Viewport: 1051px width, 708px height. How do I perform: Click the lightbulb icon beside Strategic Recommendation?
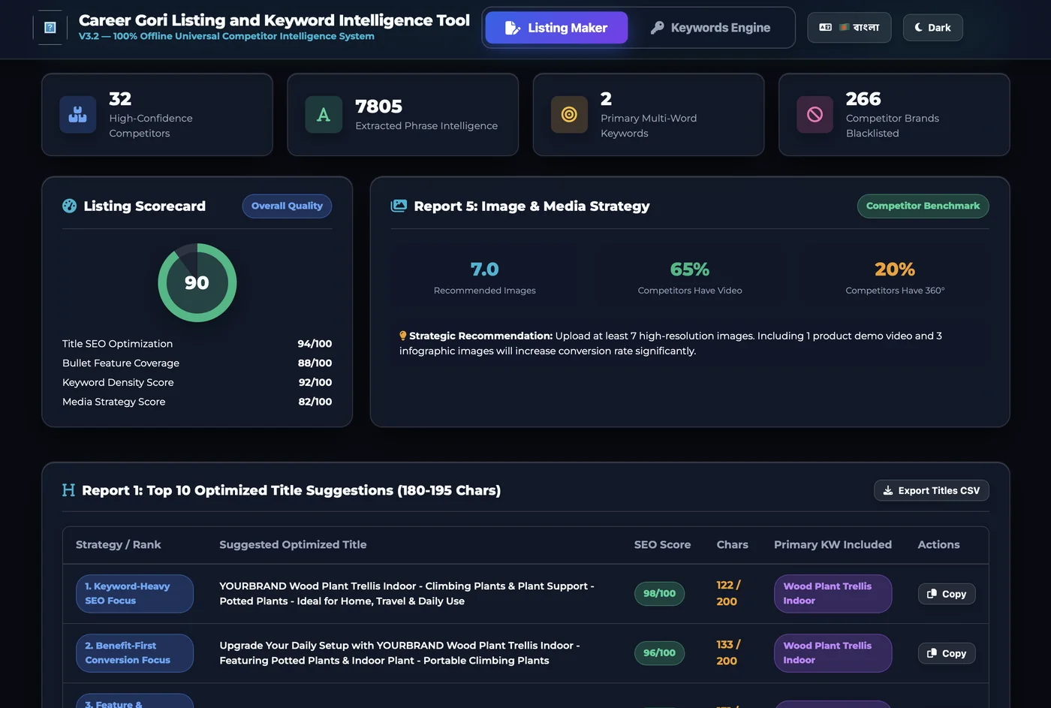403,336
